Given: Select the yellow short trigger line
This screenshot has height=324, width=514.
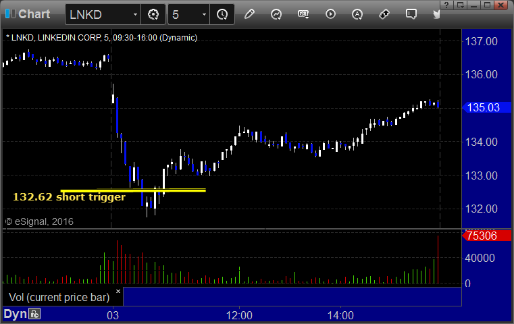Looking at the screenshot, I should 133,190.
